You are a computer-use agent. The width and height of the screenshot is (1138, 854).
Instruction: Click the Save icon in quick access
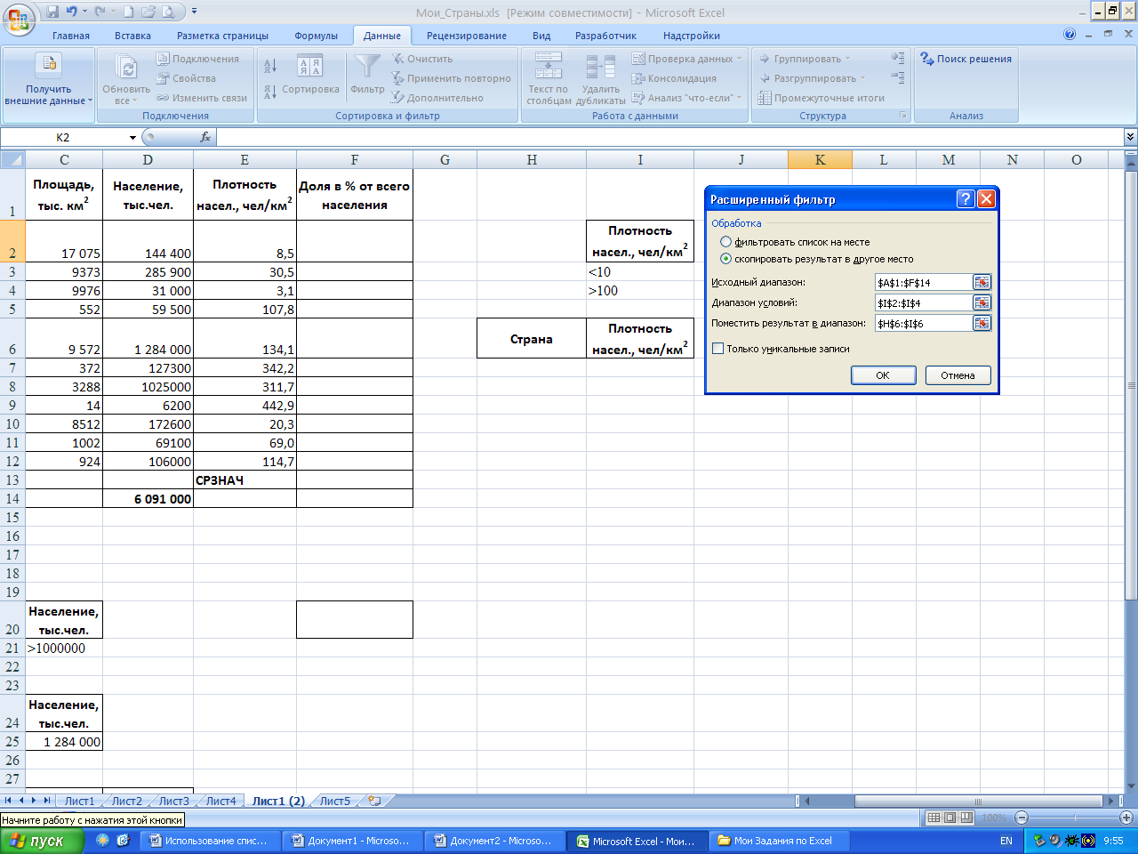(x=53, y=12)
